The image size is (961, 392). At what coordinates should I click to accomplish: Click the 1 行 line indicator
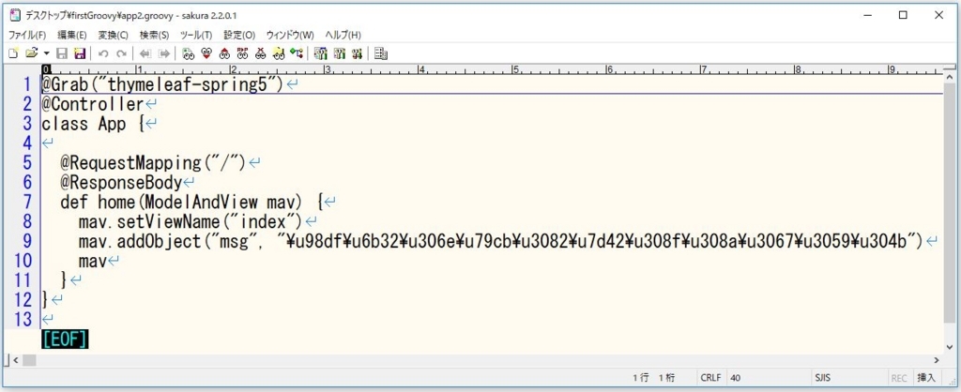click(x=641, y=378)
